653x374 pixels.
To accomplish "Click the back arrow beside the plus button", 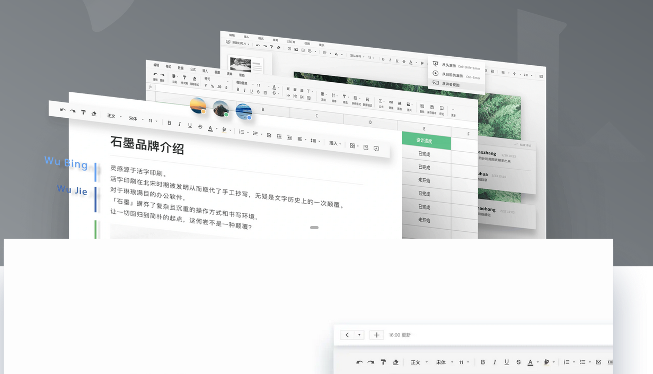I will point(347,335).
